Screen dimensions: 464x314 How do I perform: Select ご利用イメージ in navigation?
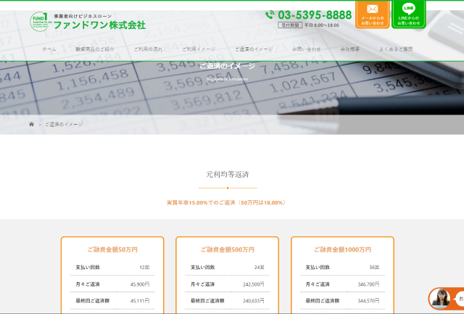pos(199,49)
